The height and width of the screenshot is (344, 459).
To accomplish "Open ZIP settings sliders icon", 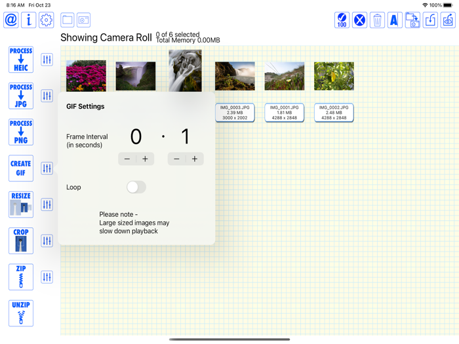I will pos(47,277).
